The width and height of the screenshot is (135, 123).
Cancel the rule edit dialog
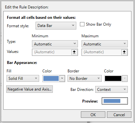119,115
